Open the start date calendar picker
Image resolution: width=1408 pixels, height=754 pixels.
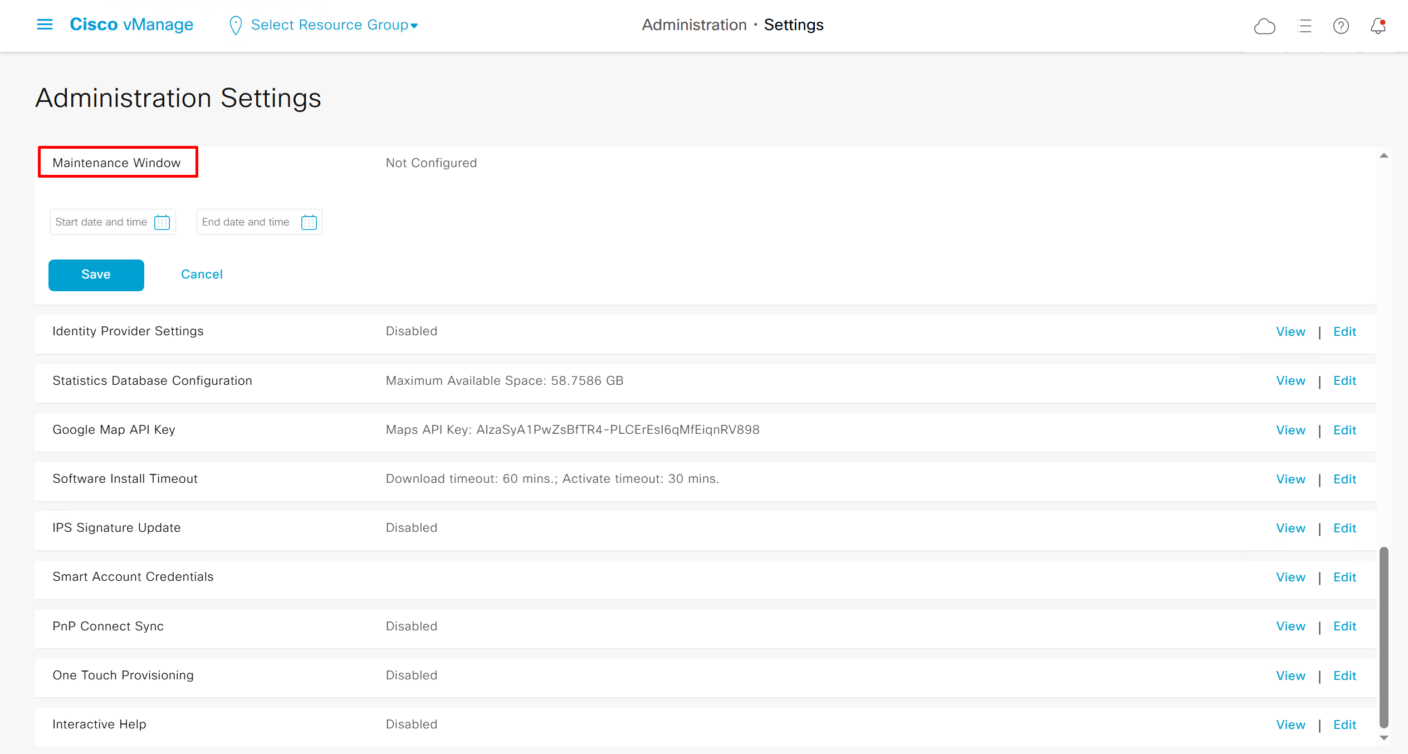pyautogui.click(x=162, y=222)
